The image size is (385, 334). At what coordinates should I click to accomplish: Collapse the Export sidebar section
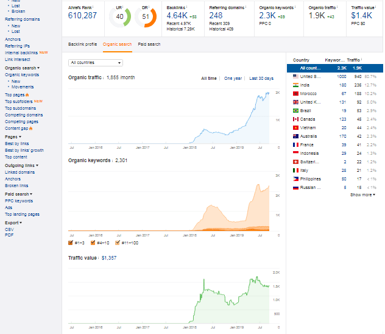pyautogui.click(x=13, y=223)
